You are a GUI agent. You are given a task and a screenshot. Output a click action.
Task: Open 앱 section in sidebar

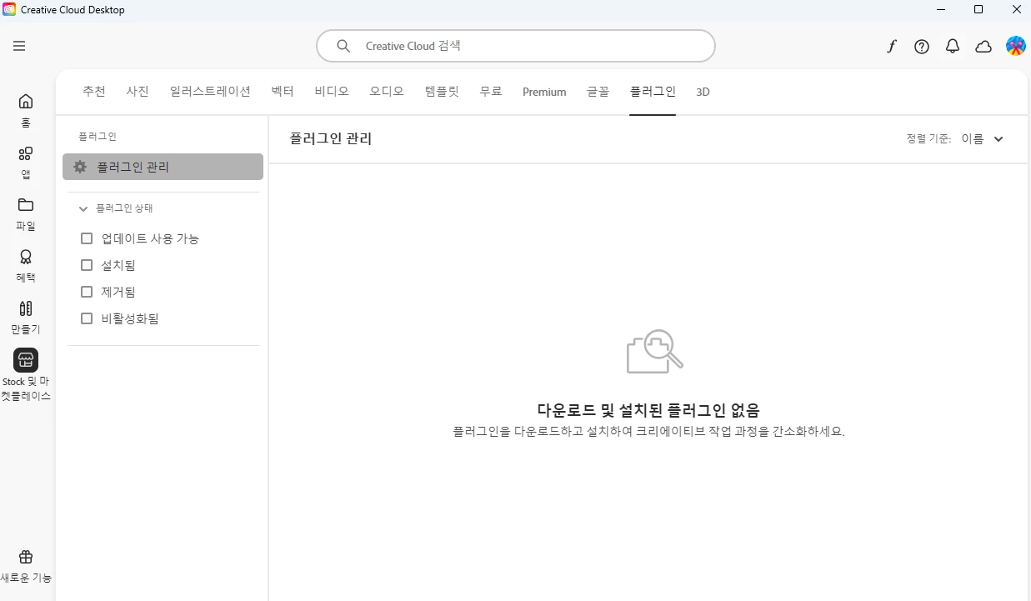26,163
